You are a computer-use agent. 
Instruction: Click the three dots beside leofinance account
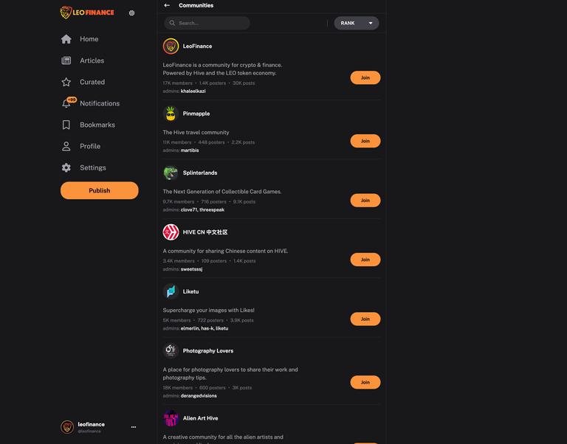(x=134, y=427)
